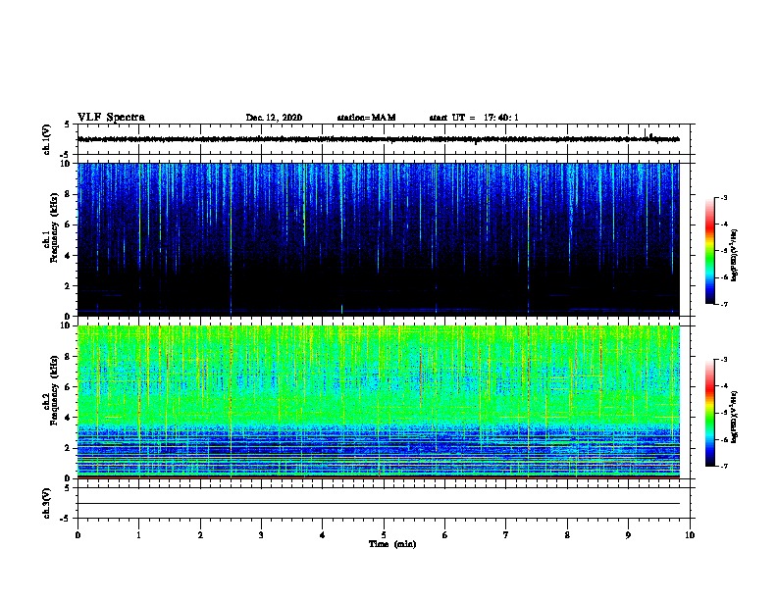Click the "-7" label on ch.2 color bar
777x600 pixels.
[723, 466]
